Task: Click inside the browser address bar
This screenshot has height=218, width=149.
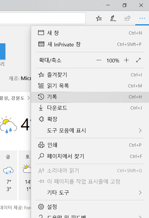Action: point(43,18)
